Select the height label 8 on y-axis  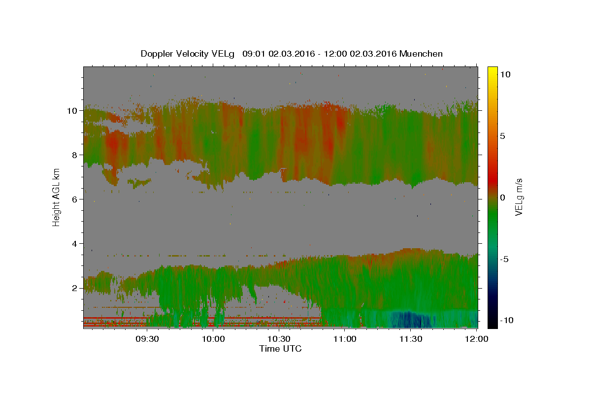74,155
